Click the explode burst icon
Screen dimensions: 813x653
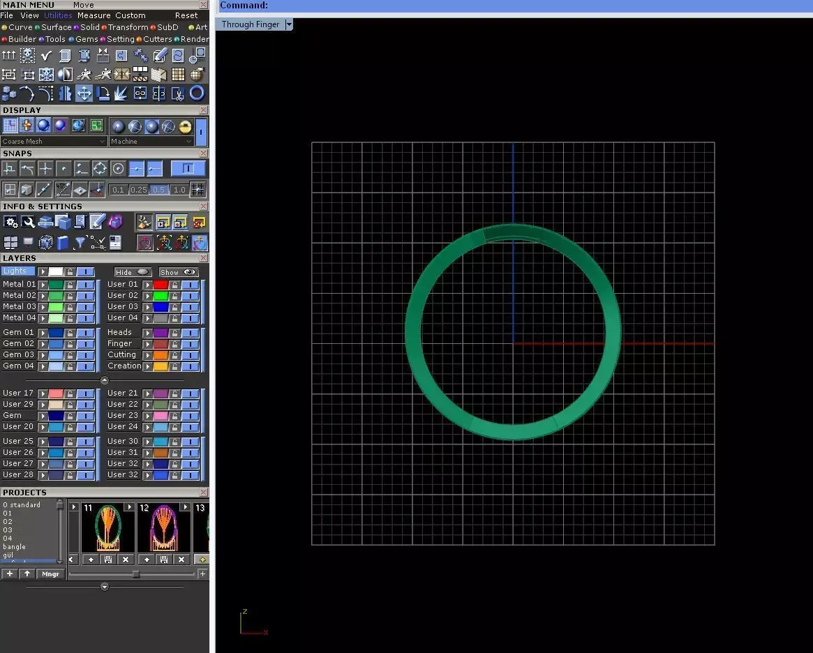[x=121, y=93]
